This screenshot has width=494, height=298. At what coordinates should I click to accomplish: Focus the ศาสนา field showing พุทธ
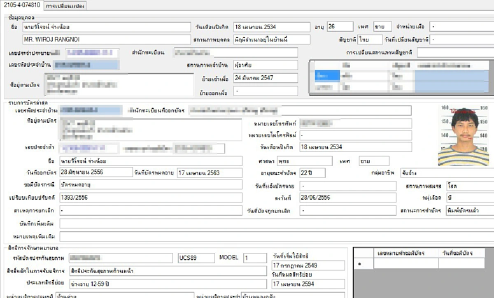click(x=304, y=161)
